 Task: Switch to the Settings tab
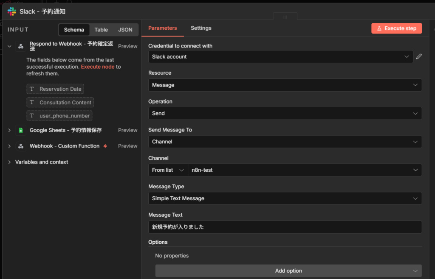tap(201, 28)
